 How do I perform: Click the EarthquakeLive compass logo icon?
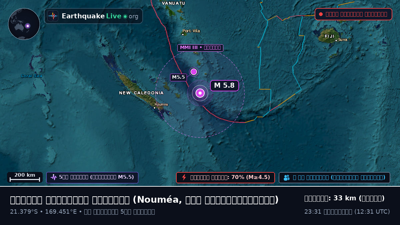click(53, 16)
